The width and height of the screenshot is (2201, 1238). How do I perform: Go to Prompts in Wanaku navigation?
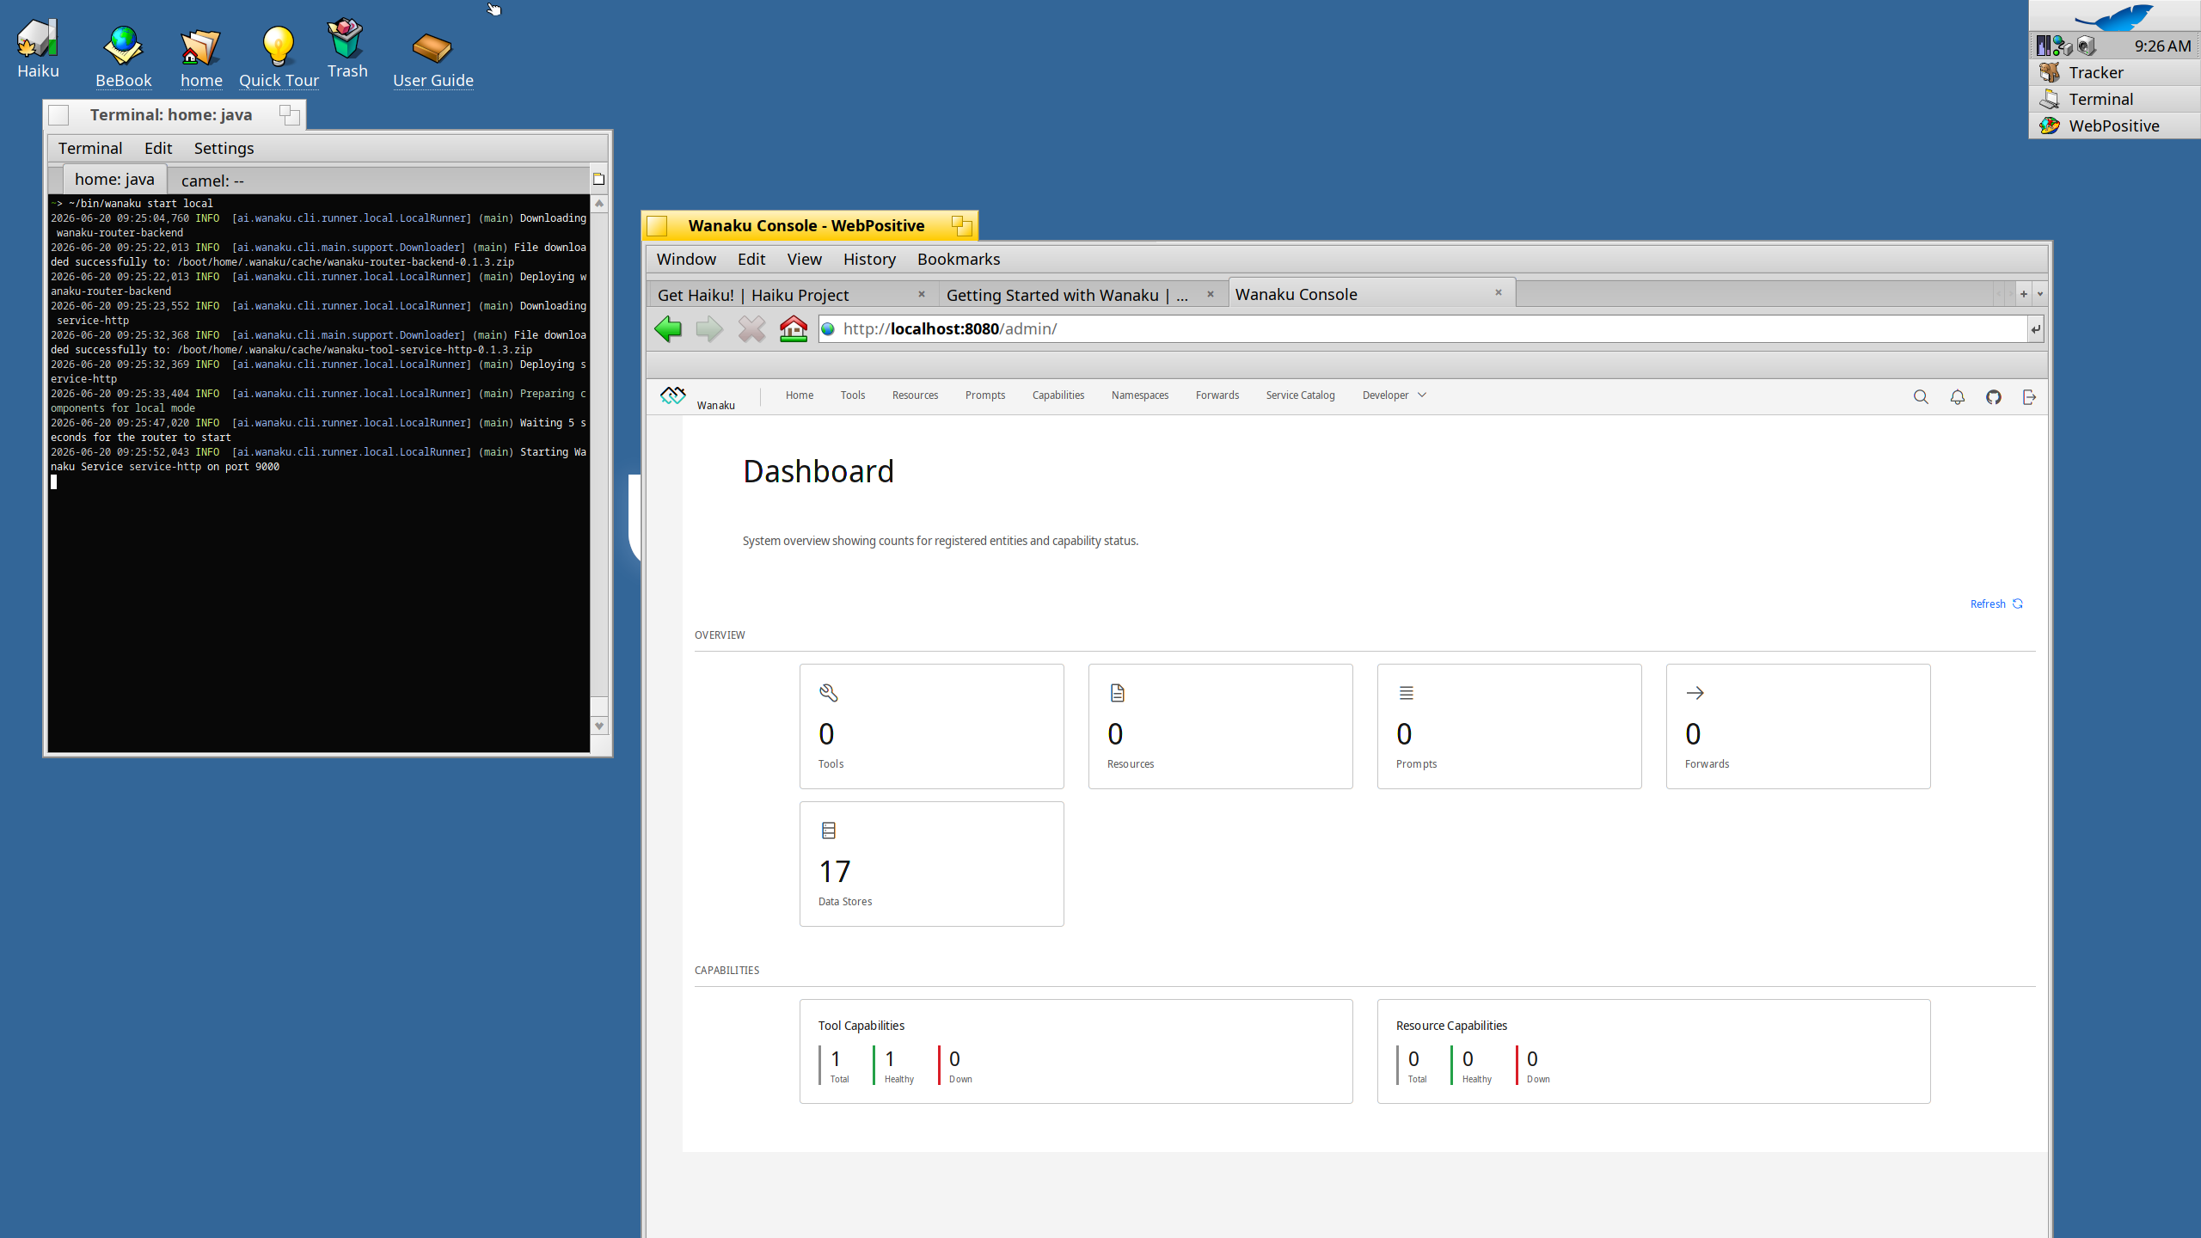(984, 395)
